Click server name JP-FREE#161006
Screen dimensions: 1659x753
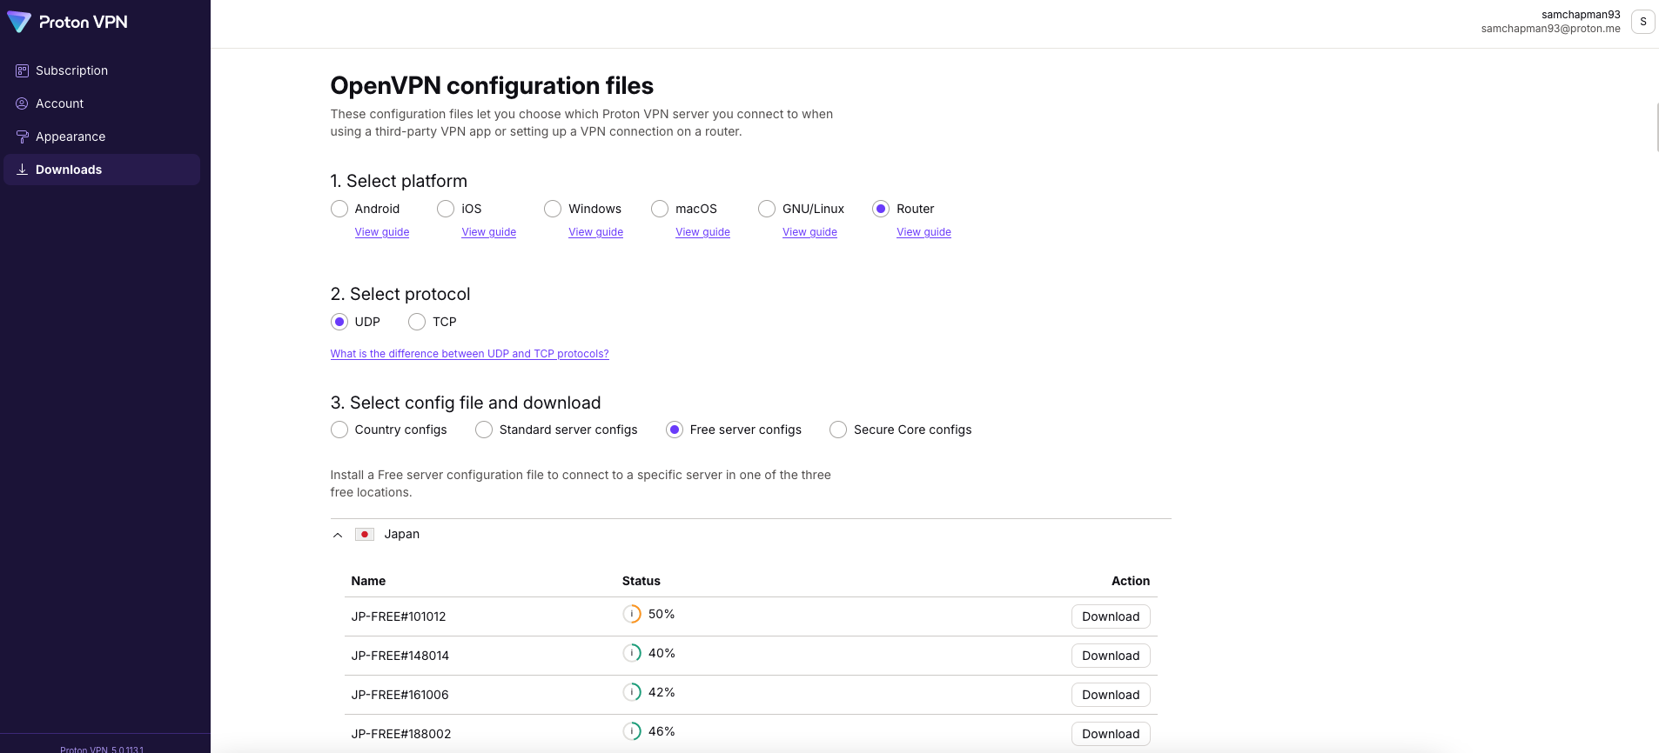point(400,695)
